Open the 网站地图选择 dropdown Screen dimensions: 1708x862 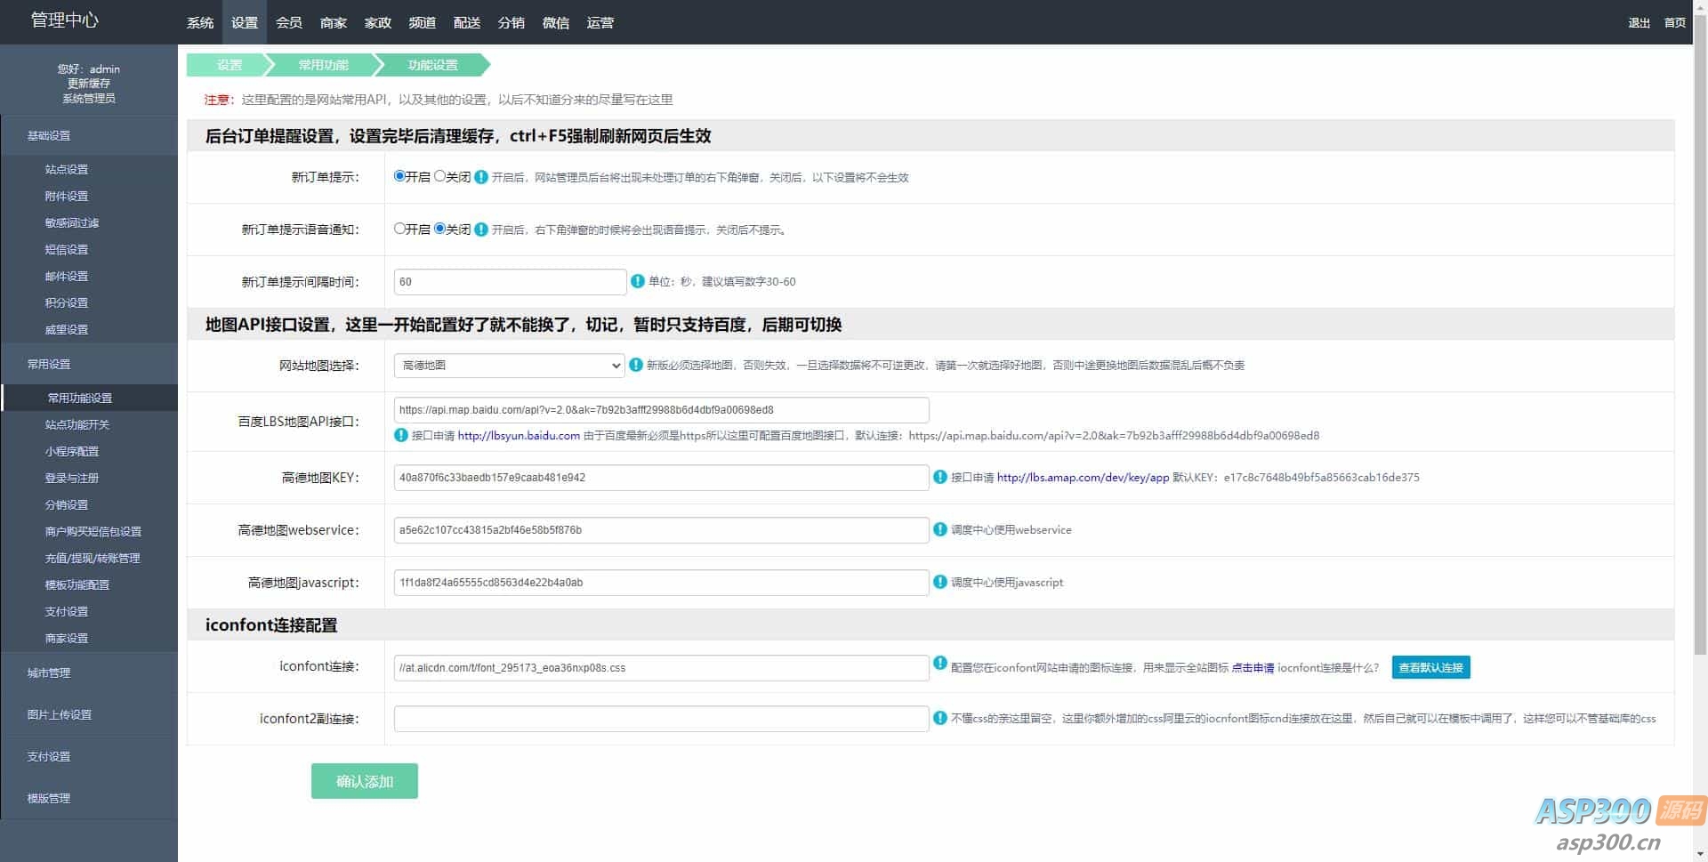point(509,365)
